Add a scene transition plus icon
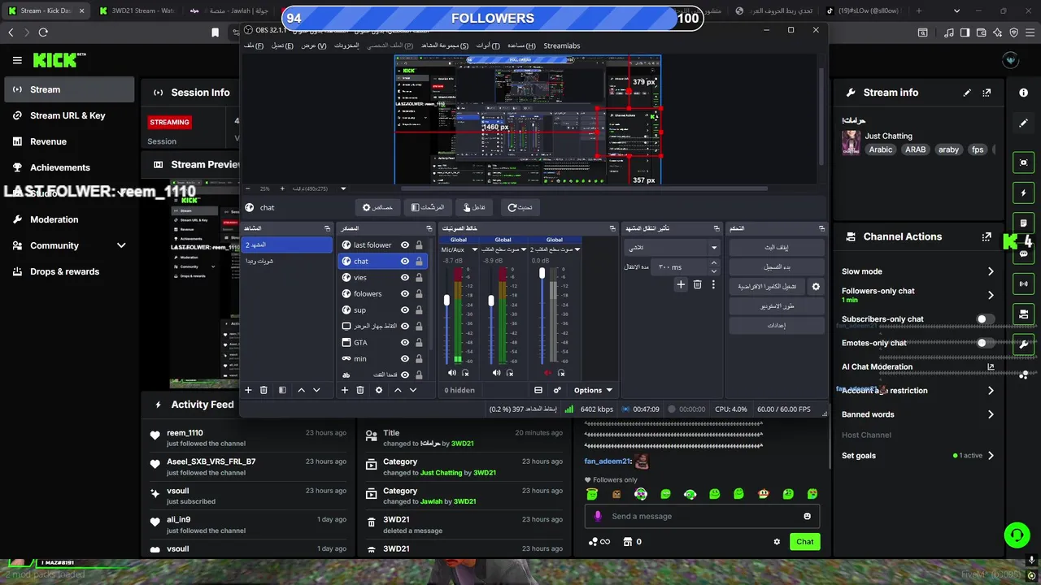The image size is (1041, 585). click(681, 284)
